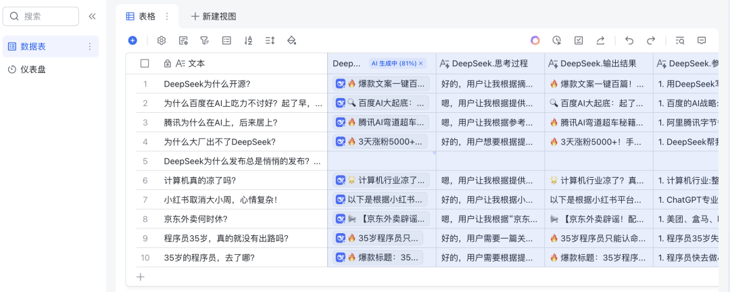Select cell '小红书取消大小周，心情复杂!'

pos(242,200)
